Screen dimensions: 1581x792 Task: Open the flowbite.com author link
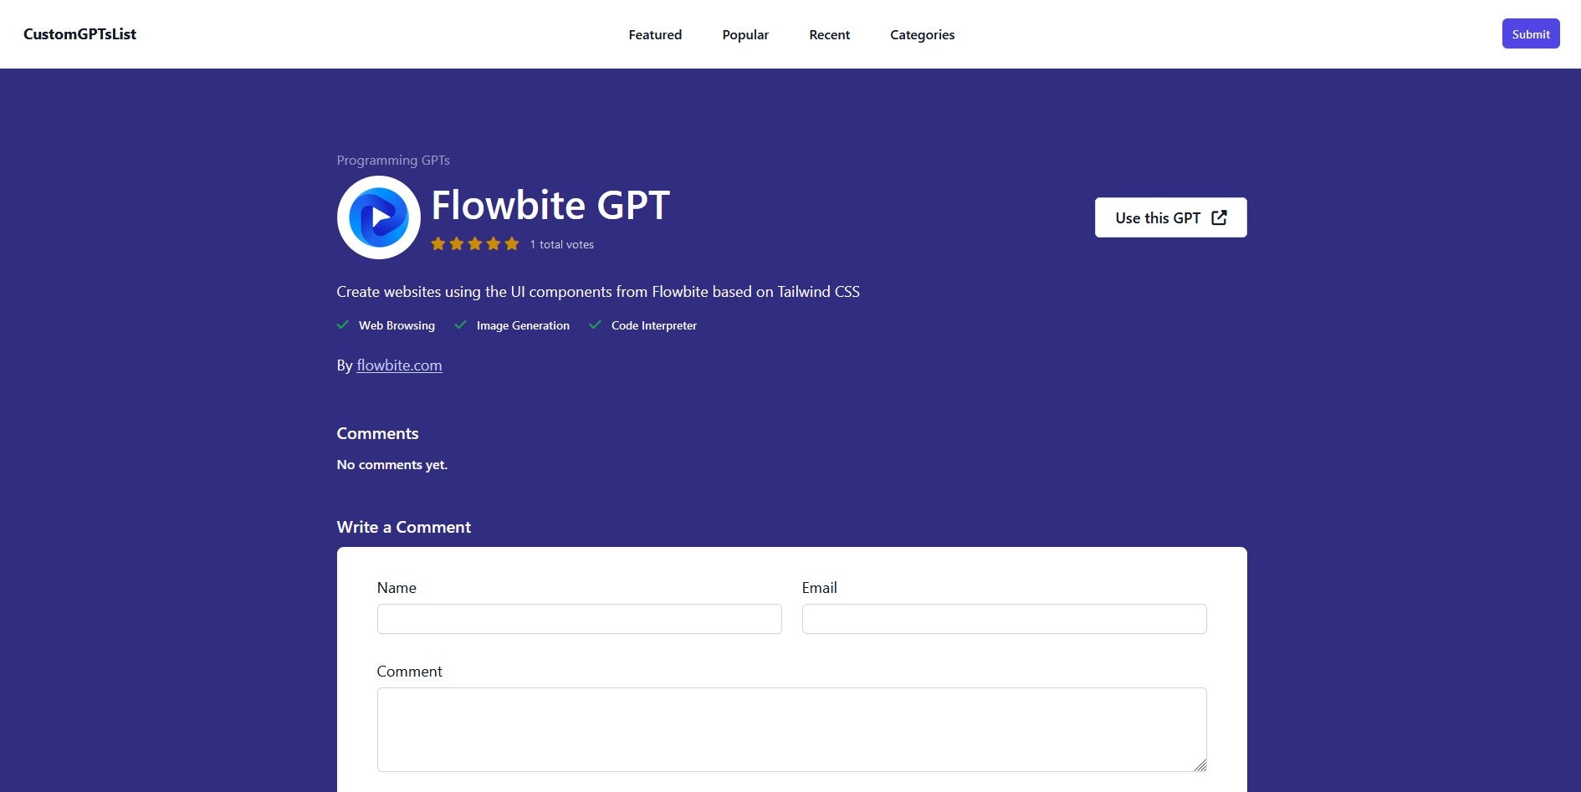click(x=399, y=365)
